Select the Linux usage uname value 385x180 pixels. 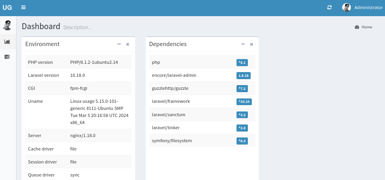pos(99,112)
